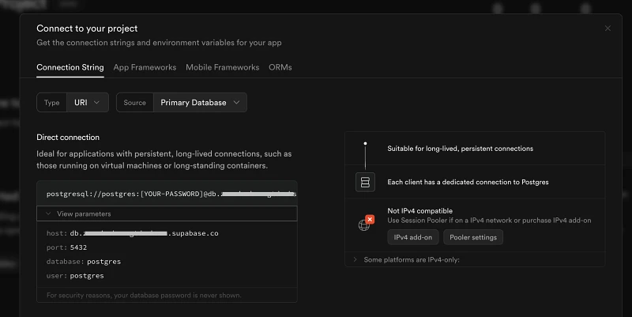Screen dimensions: 632x317
Task: Click the database: postgres row
Action: (x=84, y=262)
